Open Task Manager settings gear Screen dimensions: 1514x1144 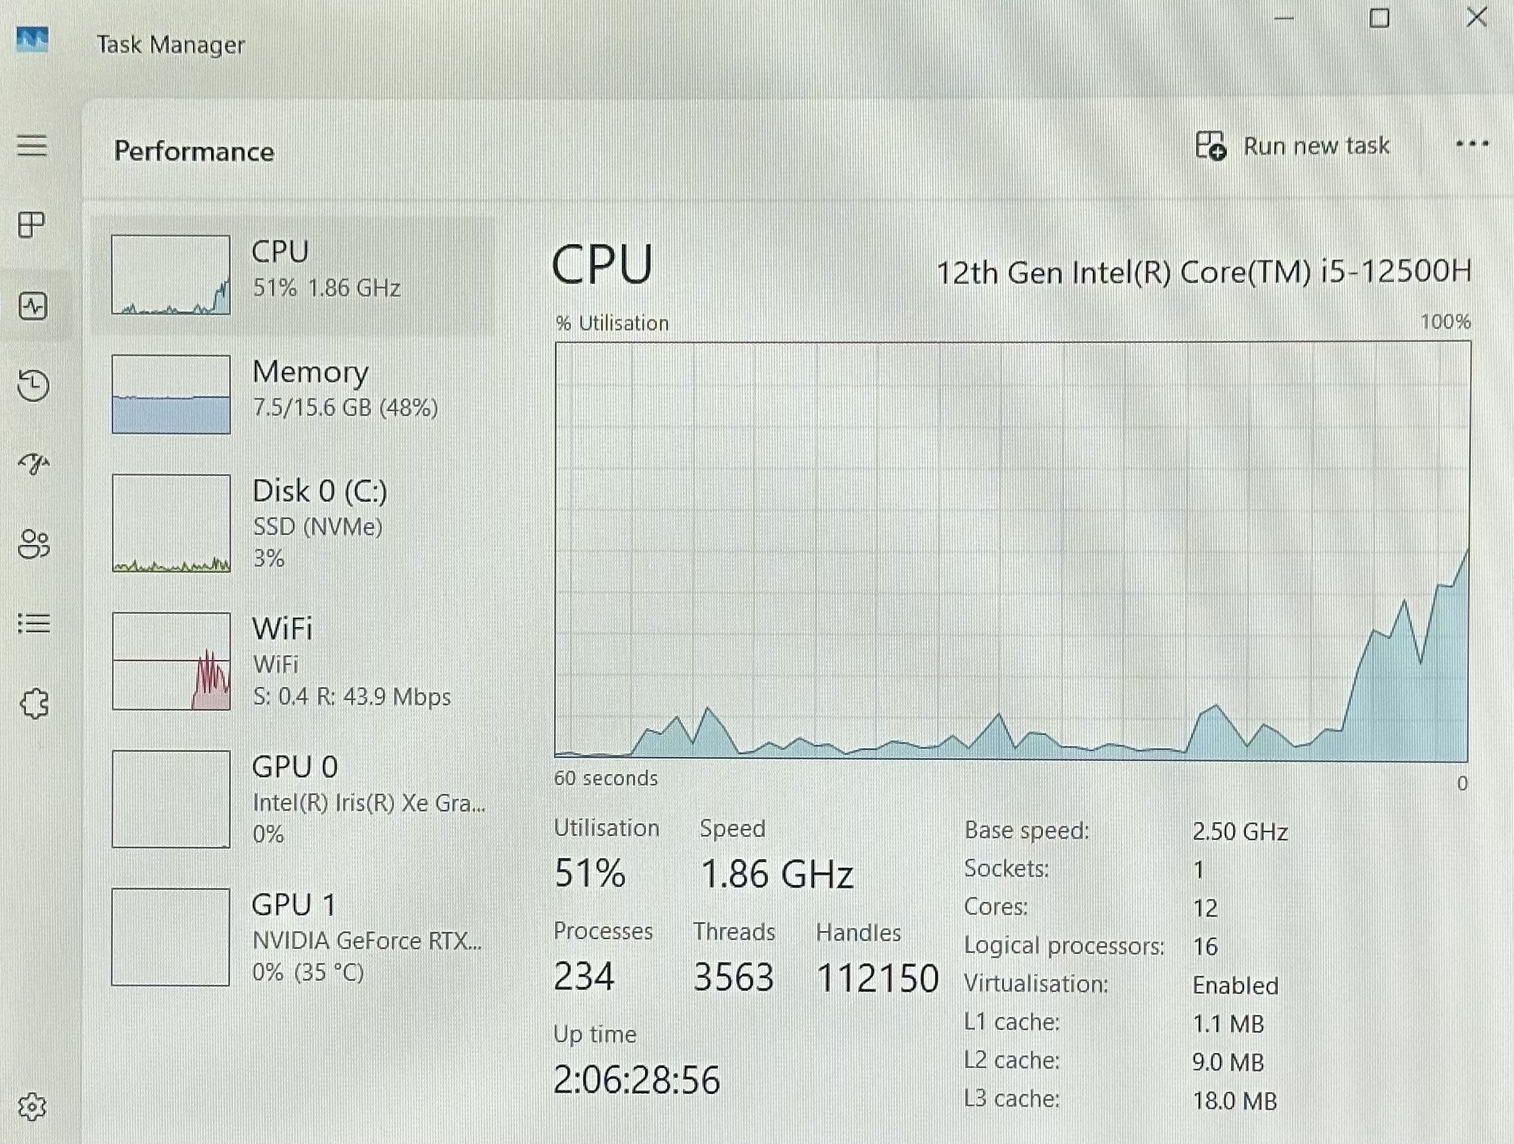click(x=32, y=1106)
